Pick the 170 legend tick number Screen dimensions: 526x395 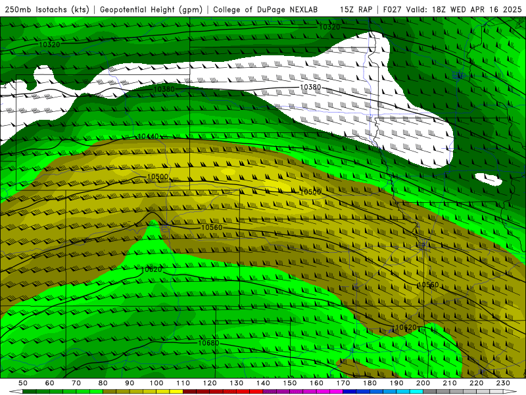point(343,383)
